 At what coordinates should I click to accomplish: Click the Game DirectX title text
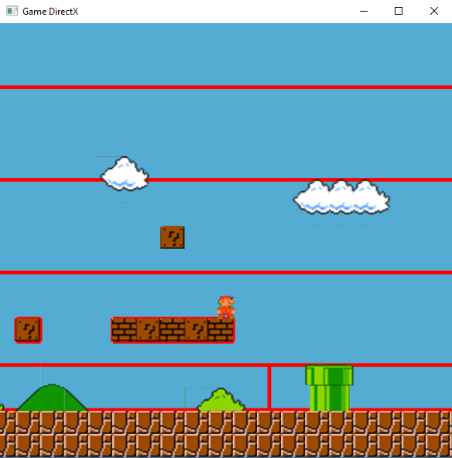pyautogui.click(x=50, y=12)
